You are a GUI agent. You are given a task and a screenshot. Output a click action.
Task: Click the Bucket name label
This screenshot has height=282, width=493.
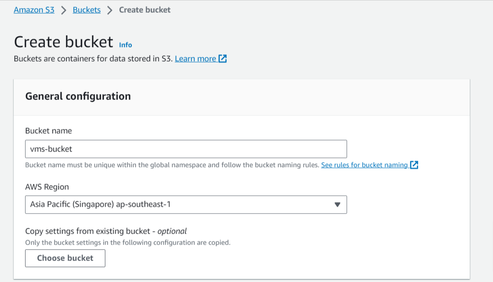48,131
